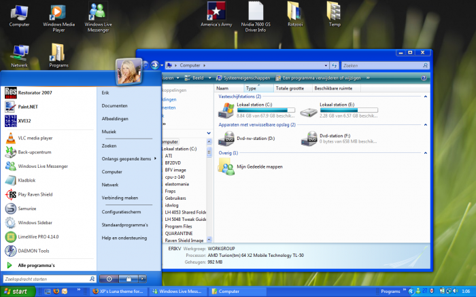The image size is (476, 297).
Task: Open Kladblok from Start menu
Action: [48, 180]
